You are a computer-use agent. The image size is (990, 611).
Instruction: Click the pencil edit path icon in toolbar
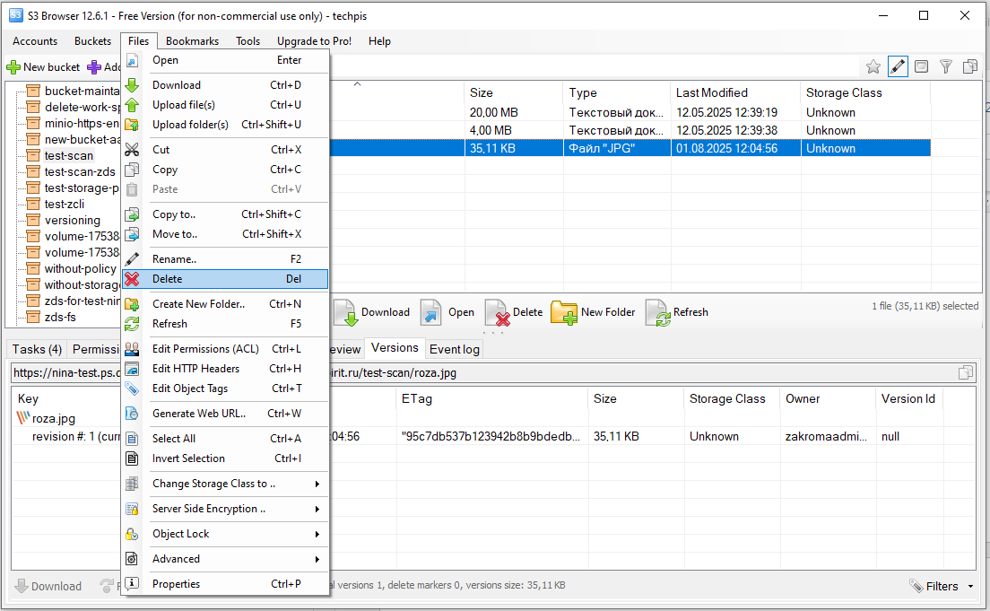pyautogui.click(x=898, y=66)
